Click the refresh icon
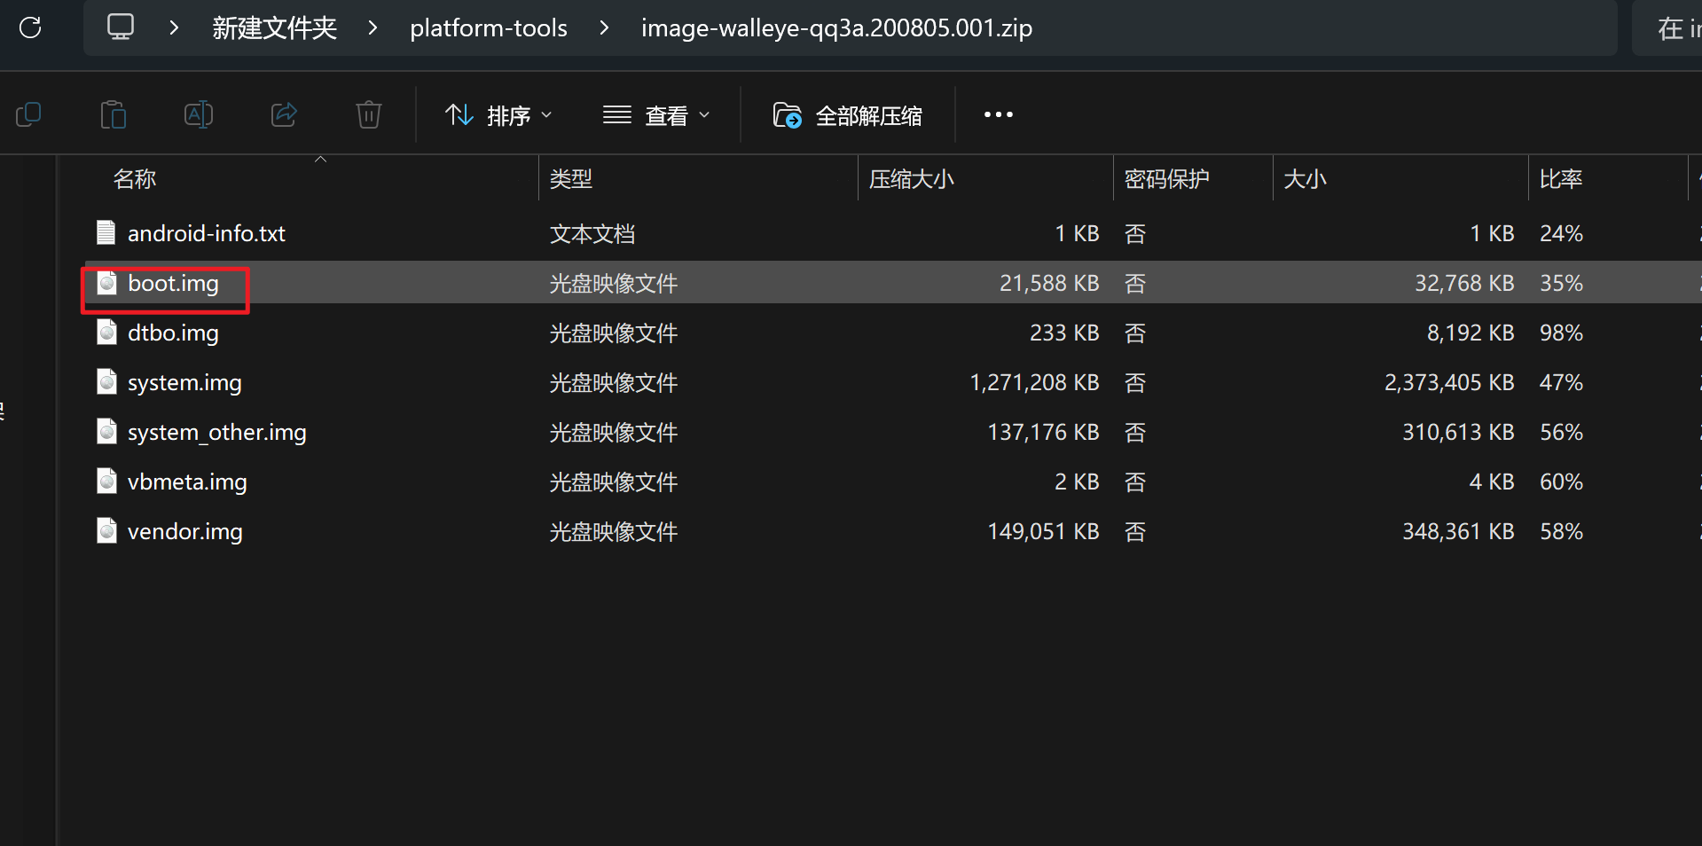 coord(30,27)
